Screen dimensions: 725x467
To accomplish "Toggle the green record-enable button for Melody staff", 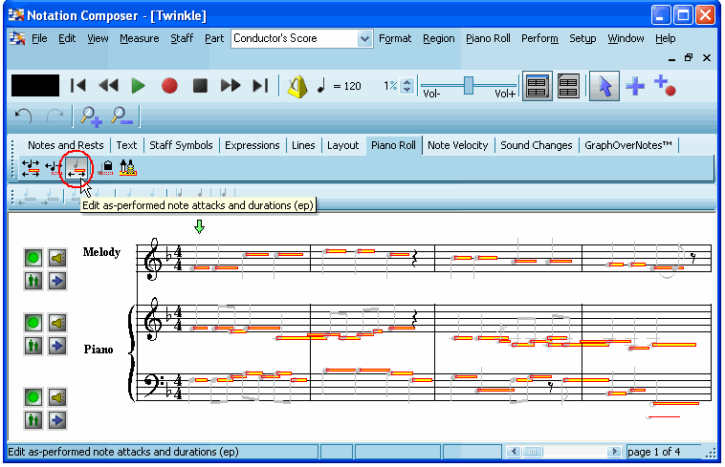I will coord(33,258).
